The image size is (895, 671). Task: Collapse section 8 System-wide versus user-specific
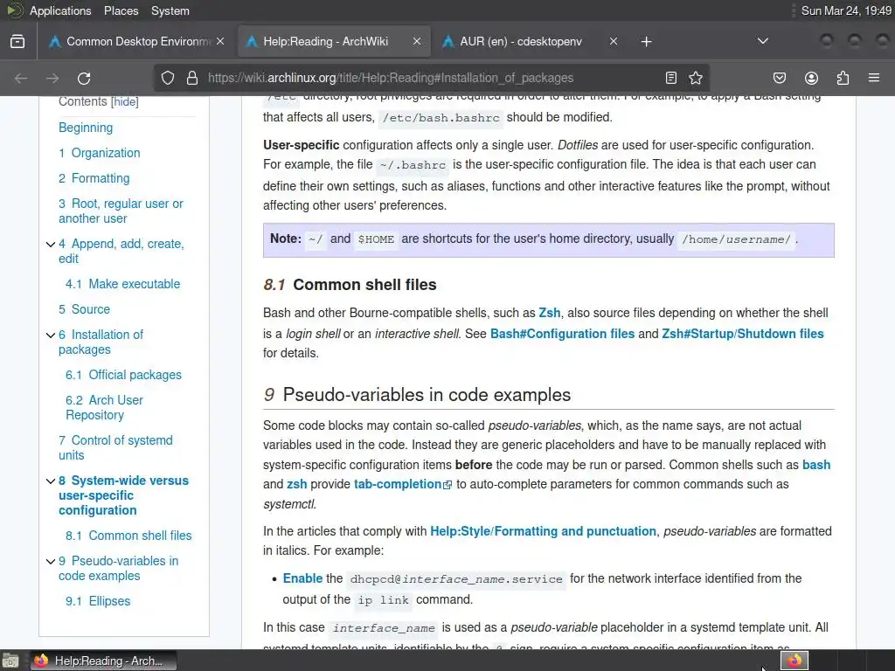point(50,481)
